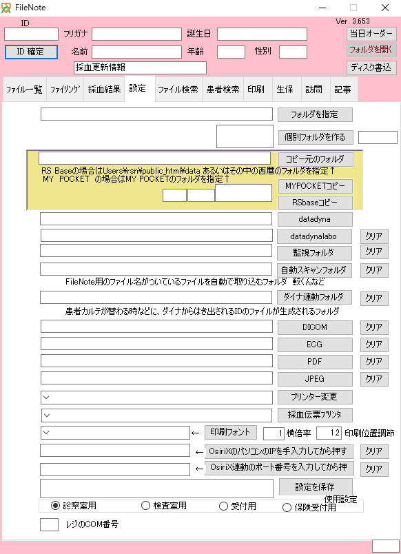The height and width of the screenshot is (554, 401).
Task: Click the ECG folder button
Action: coord(315,345)
